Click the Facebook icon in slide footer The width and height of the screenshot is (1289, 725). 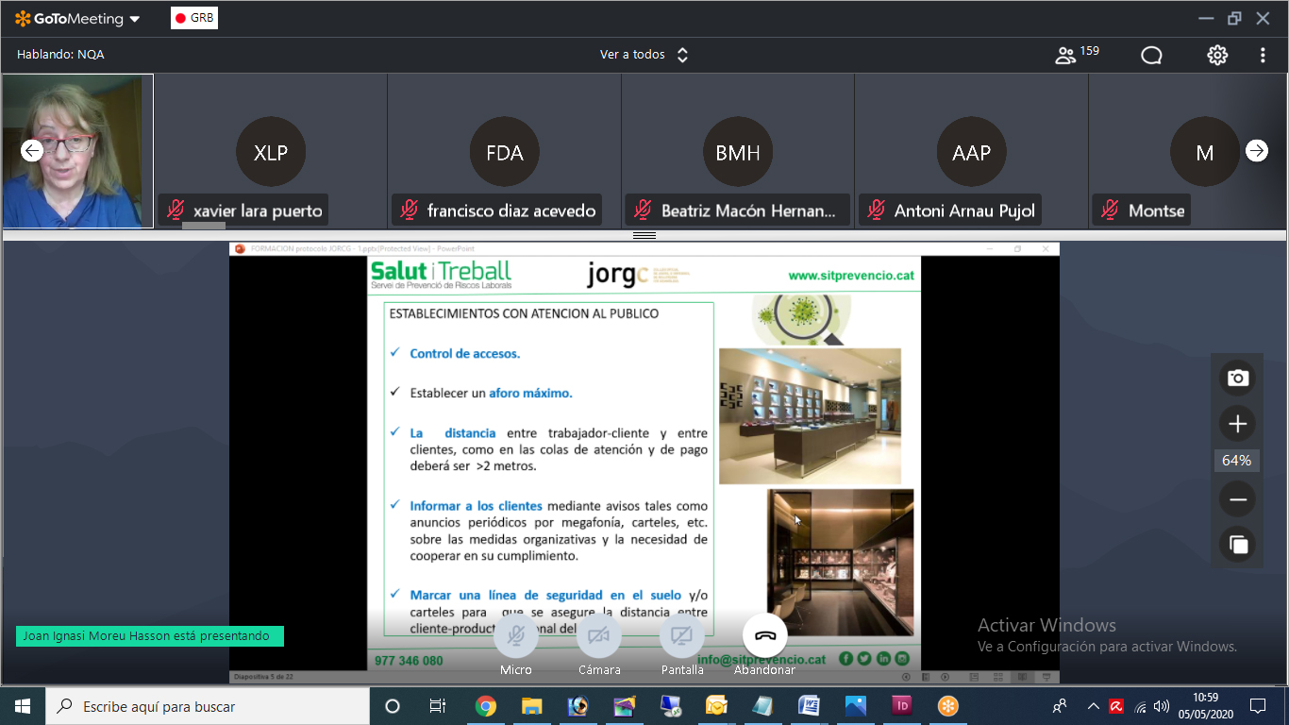point(846,659)
